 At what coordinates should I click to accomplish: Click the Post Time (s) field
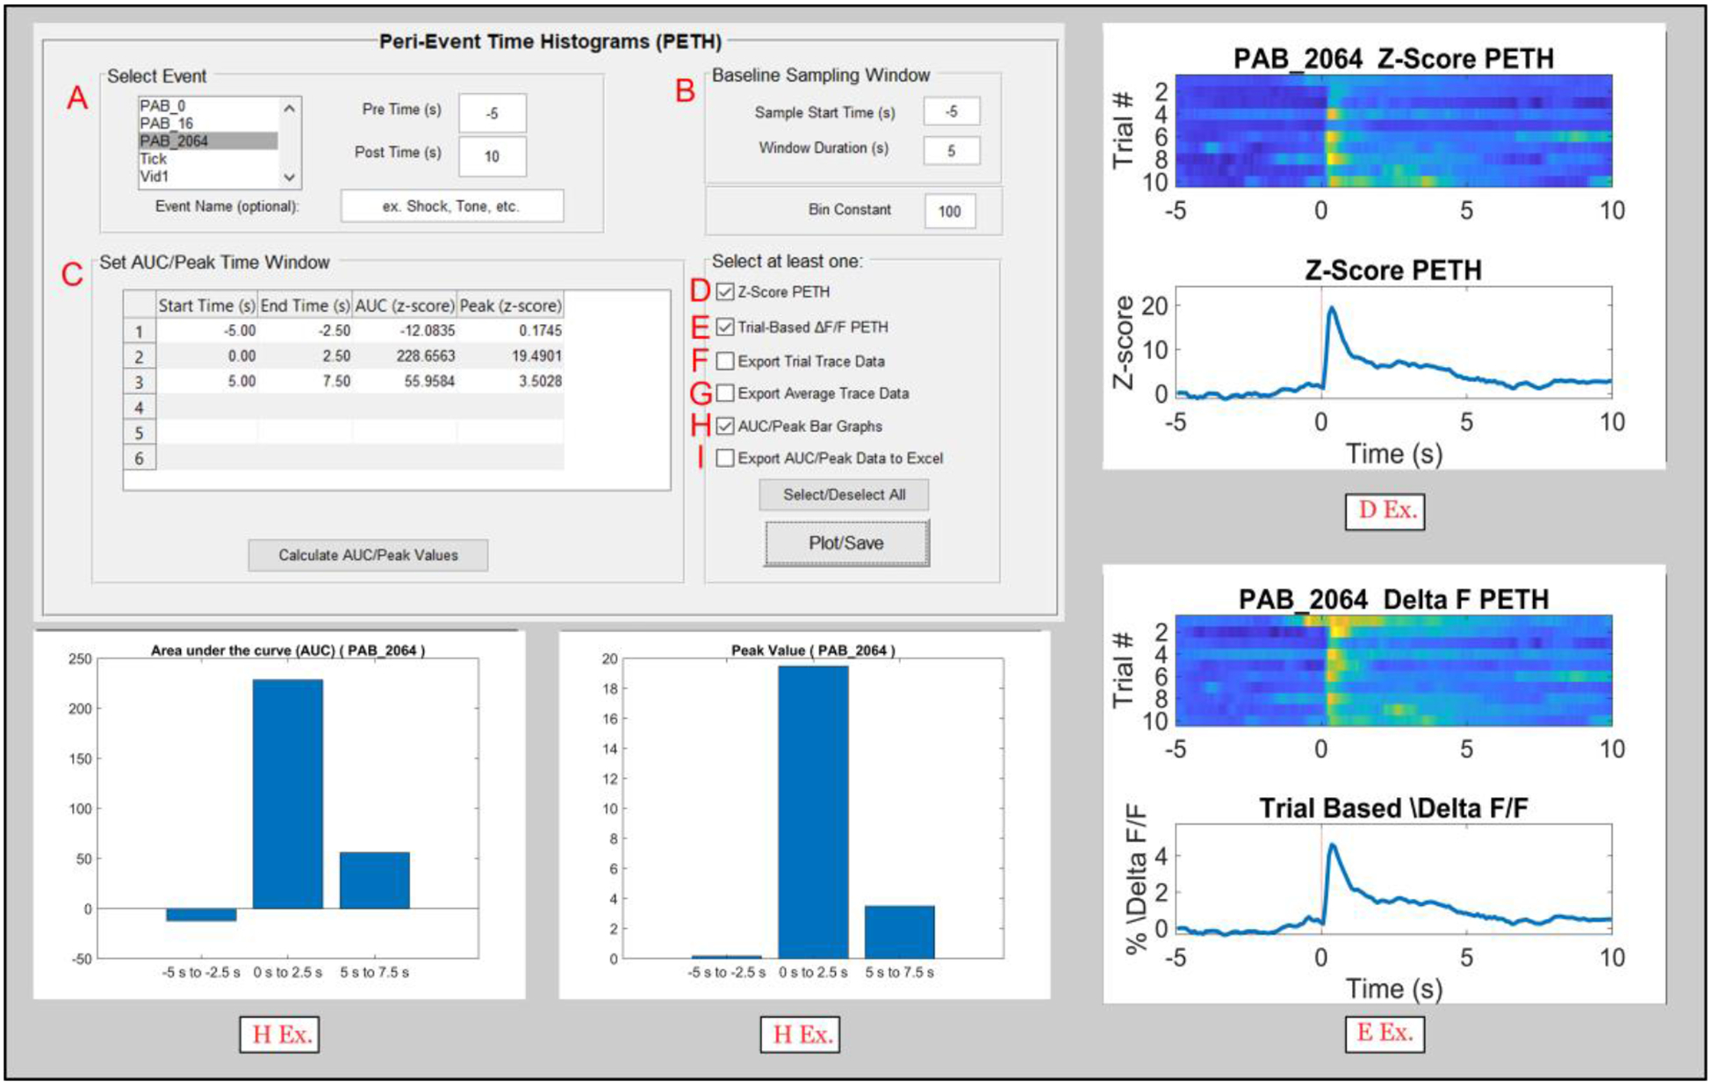coord(492,156)
